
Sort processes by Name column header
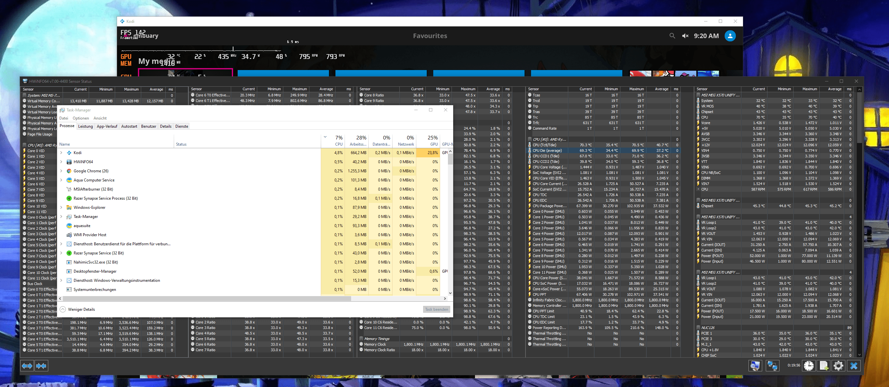[x=116, y=141]
